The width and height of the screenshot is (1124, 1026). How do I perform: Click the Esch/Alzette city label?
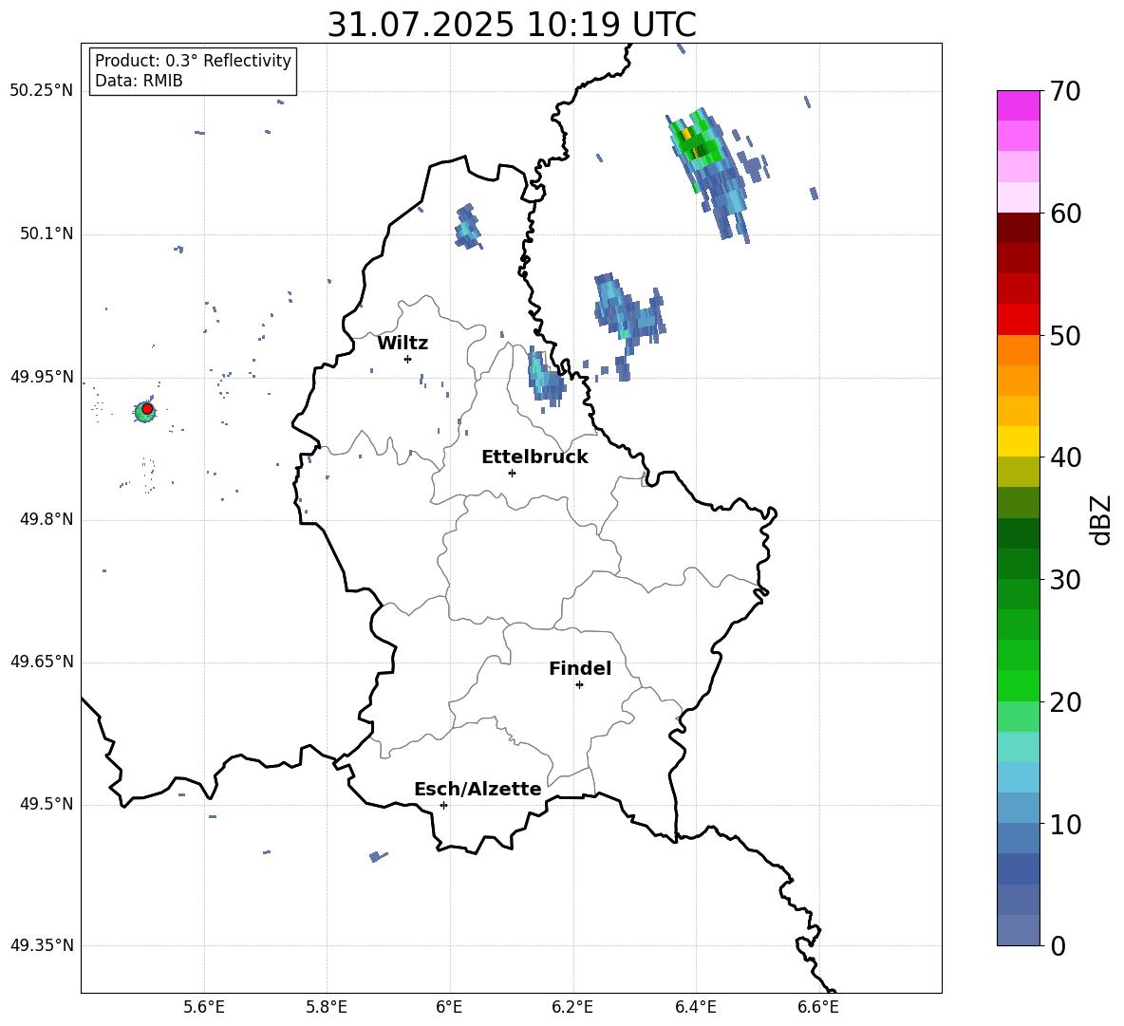(x=478, y=789)
